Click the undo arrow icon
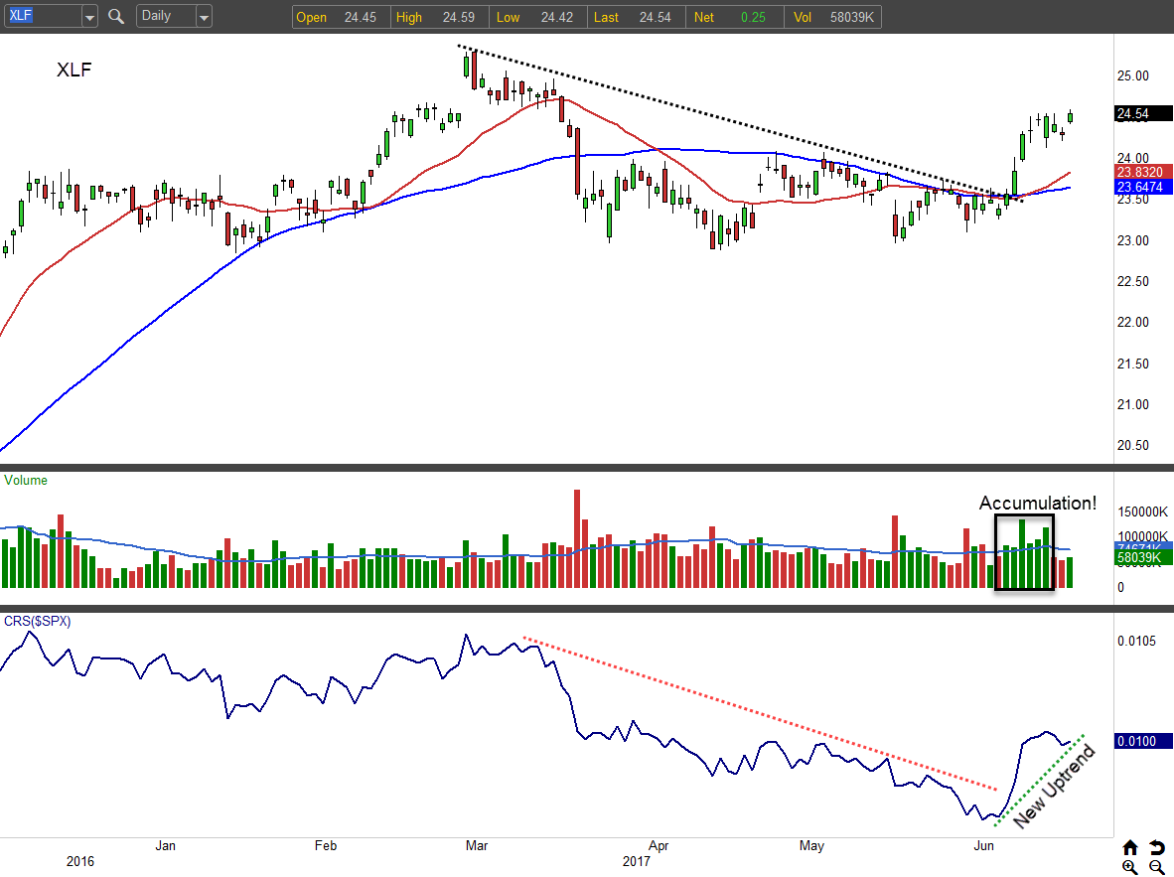This screenshot has height=877, width=1174. (1156, 847)
